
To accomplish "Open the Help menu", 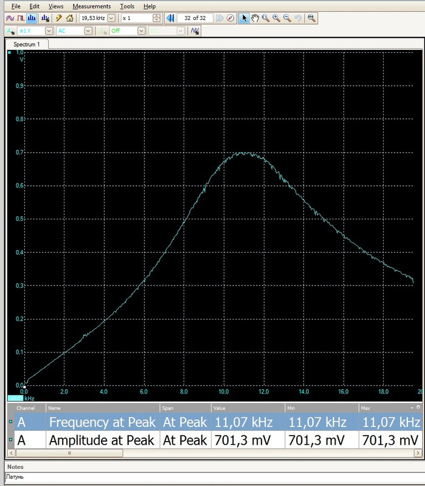I will coord(150,6).
